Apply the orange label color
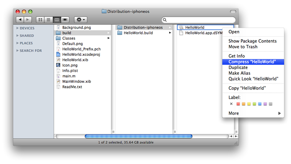This screenshot has width=291, height=164. tap(244, 104)
